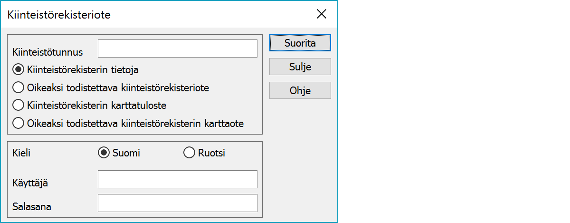Click the Kiinteistötunnus input field
This screenshot has height=223, width=570.
coord(177,48)
